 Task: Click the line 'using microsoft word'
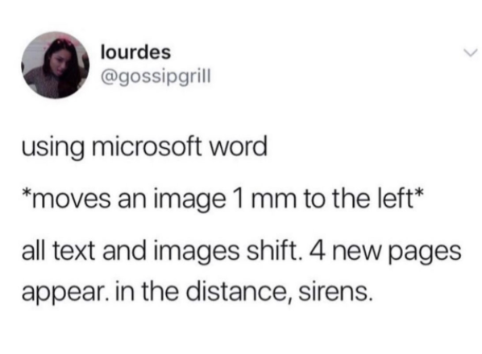click(x=144, y=147)
